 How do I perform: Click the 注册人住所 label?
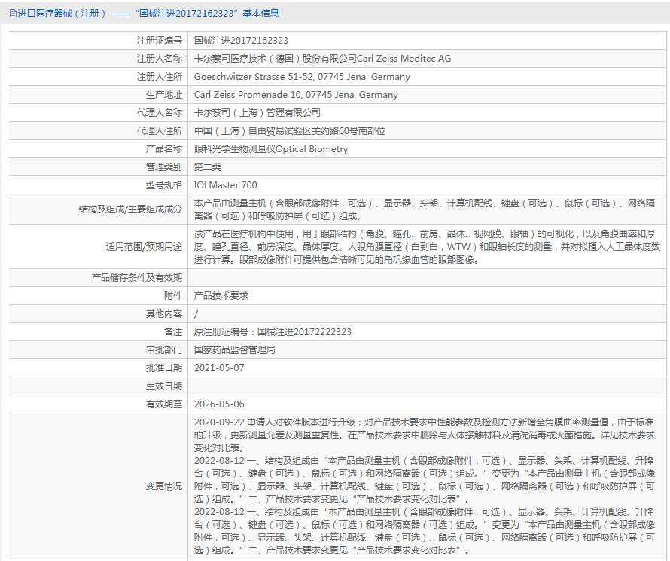click(x=159, y=77)
